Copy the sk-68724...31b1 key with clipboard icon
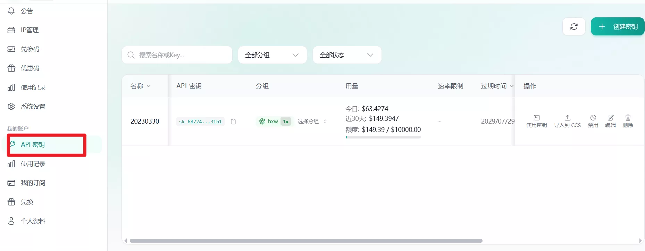 click(233, 122)
